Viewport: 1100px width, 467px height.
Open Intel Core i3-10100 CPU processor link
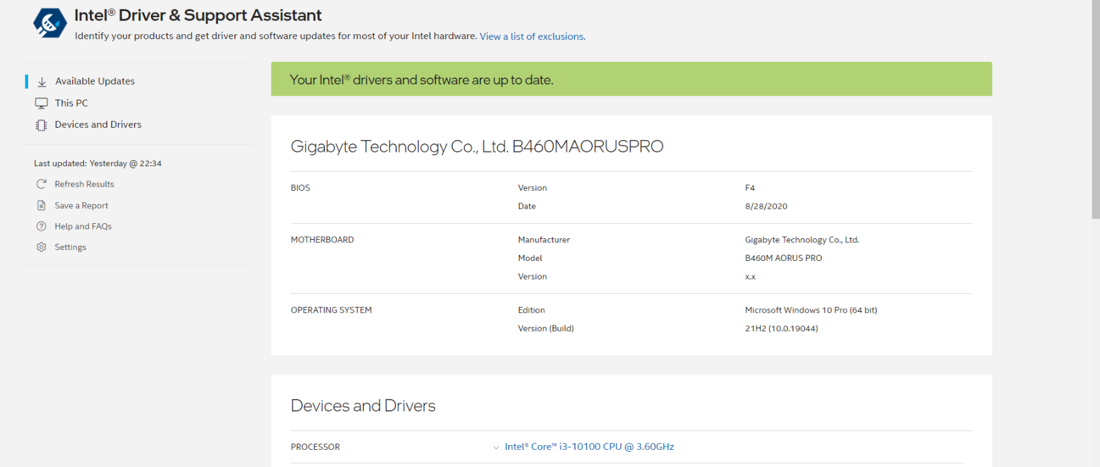tap(589, 446)
